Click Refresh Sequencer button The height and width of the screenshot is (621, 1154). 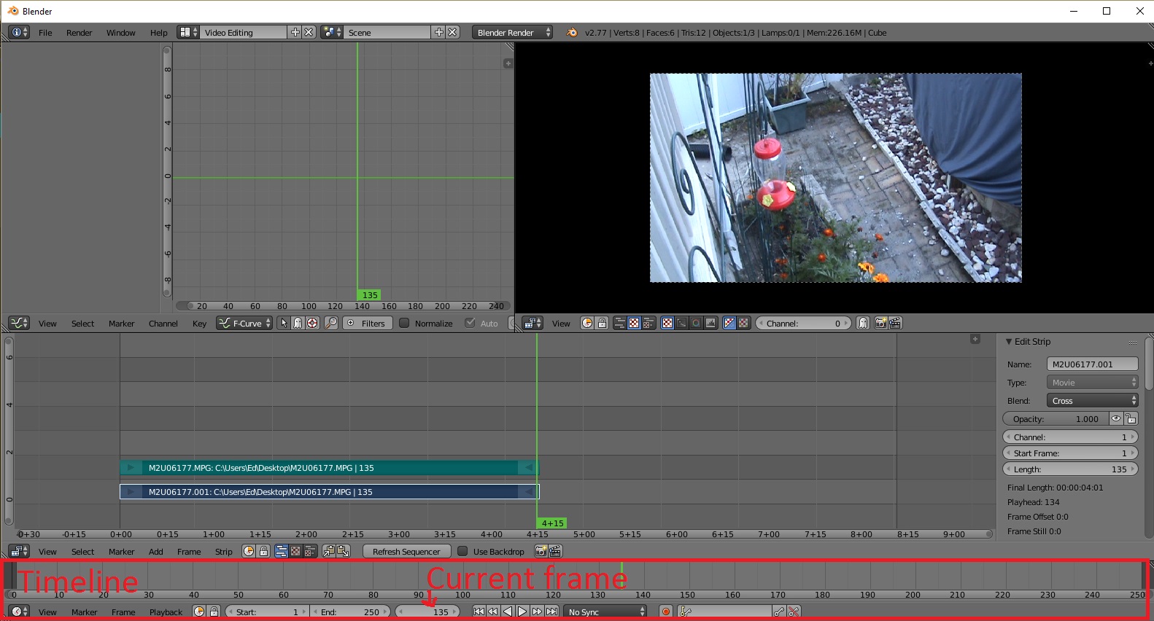406,551
